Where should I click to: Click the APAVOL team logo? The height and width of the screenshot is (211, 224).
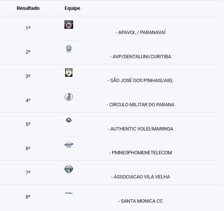(69, 25)
